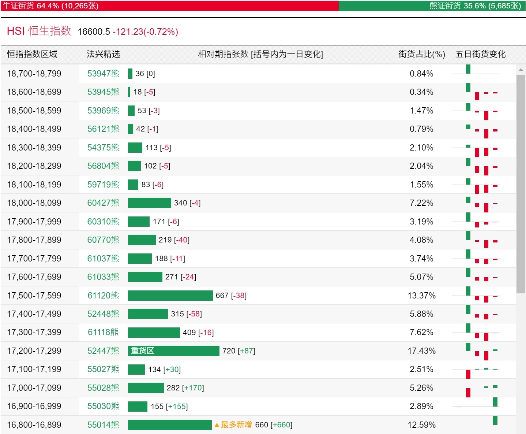Viewport: 526px width, 434px height.
Task: Click the 最多新增 warning triangle icon
Action: coord(217,425)
